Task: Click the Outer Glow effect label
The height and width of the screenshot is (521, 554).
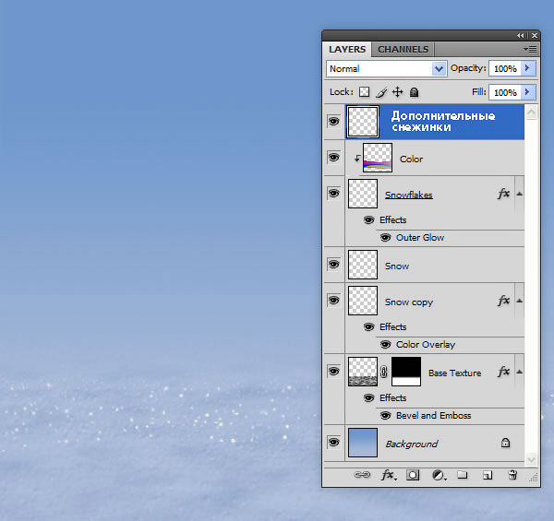Action: tap(420, 238)
